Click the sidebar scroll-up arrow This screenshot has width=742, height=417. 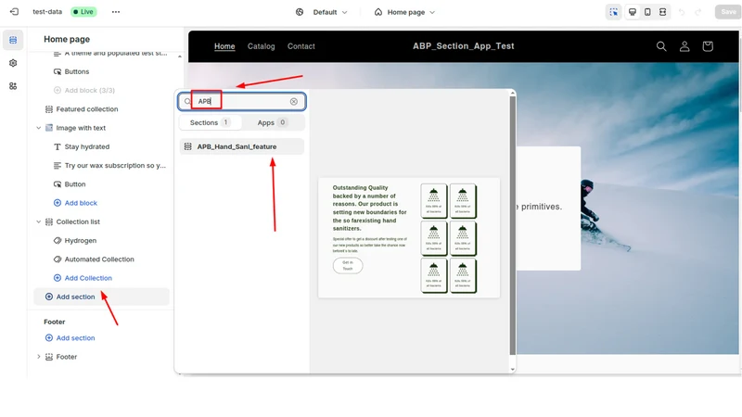tap(179, 57)
